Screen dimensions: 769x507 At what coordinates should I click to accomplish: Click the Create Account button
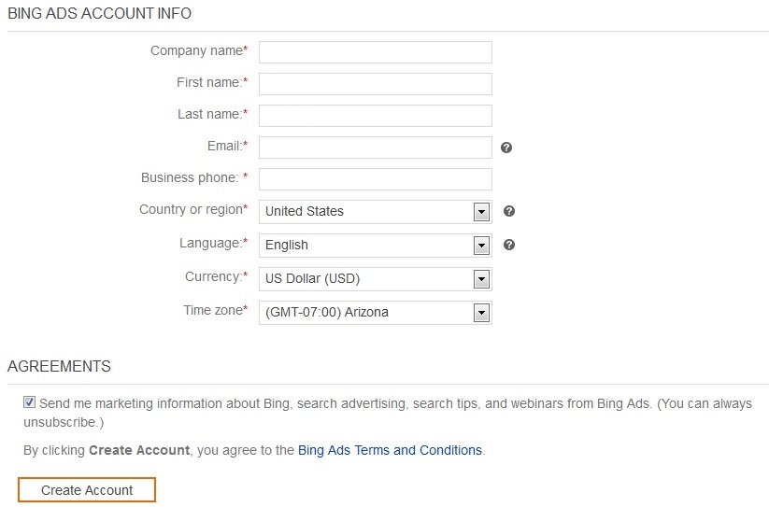pyautogui.click(x=87, y=490)
